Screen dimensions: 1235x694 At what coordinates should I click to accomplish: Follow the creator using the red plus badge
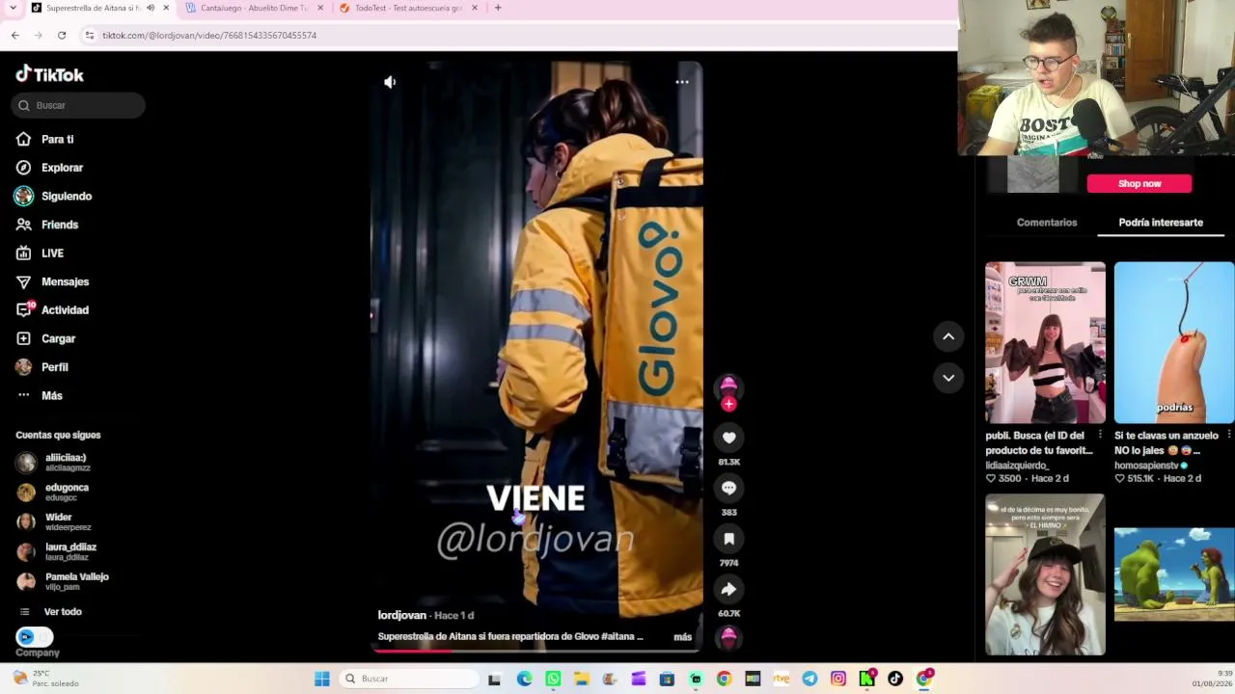tap(728, 404)
